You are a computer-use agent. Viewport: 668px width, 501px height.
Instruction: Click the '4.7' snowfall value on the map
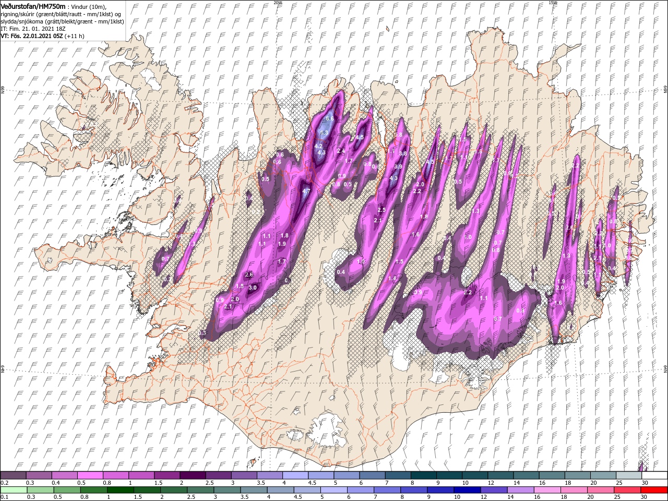click(306, 192)
